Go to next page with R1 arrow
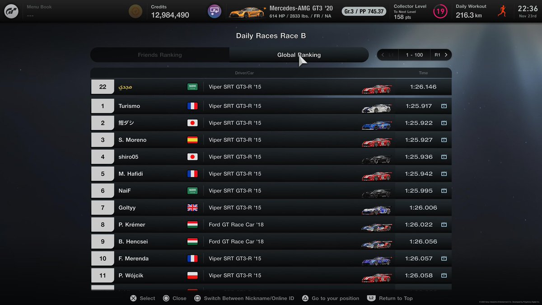Viewport: 542px width, 305px height. (x=441, y=55)
